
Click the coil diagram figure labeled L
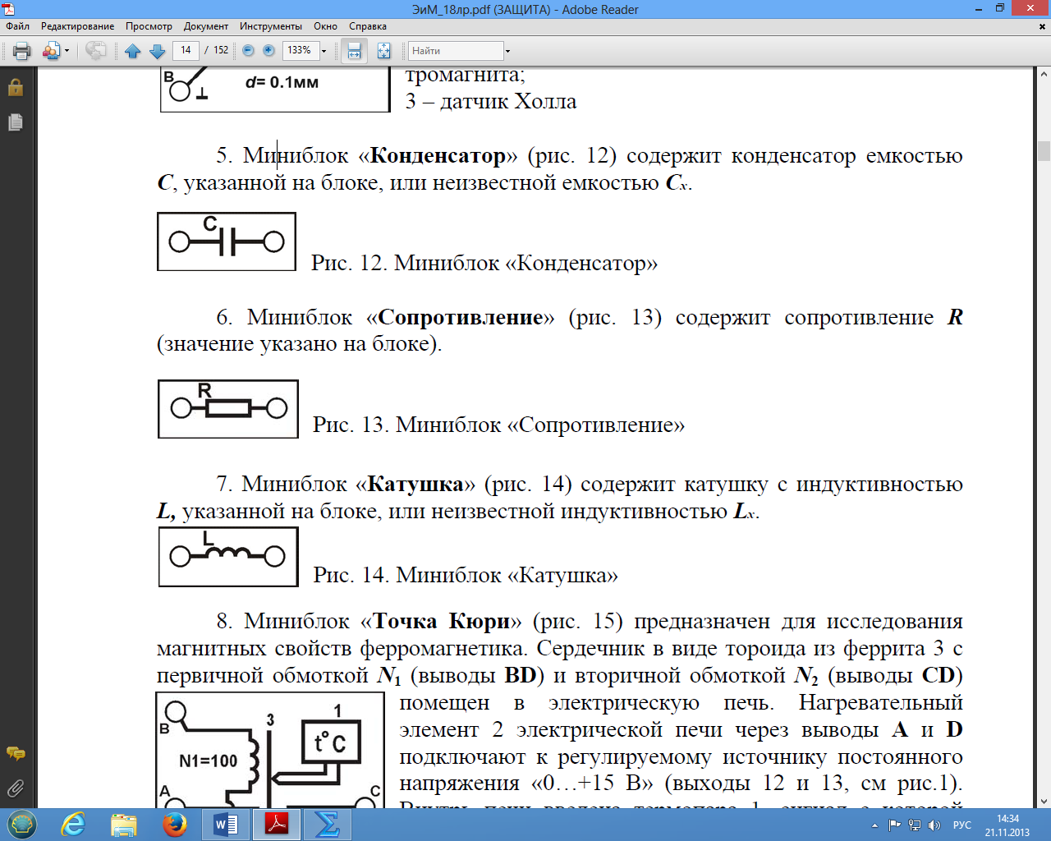click(x=228, y=557)
